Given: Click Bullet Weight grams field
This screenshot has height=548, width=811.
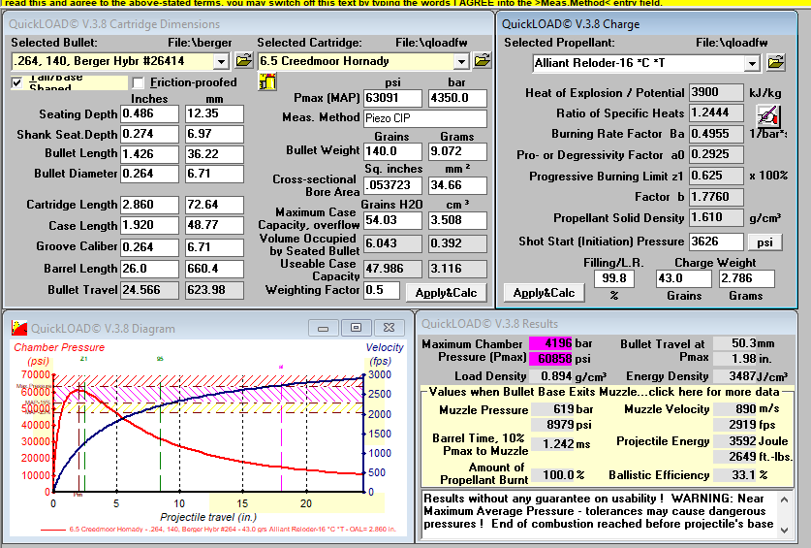Looking at the screenshot, I should click(457, 151).
